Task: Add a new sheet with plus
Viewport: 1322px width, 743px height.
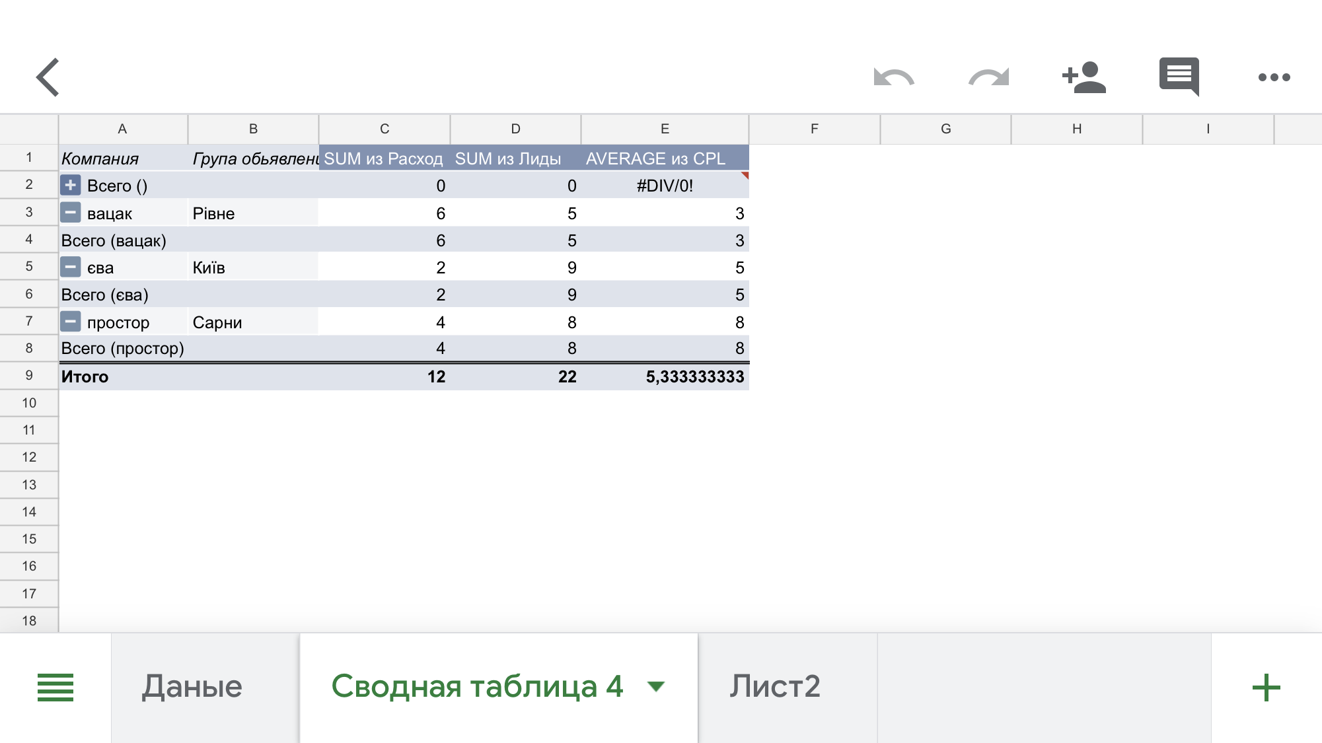Action: tap(1267, 688)
